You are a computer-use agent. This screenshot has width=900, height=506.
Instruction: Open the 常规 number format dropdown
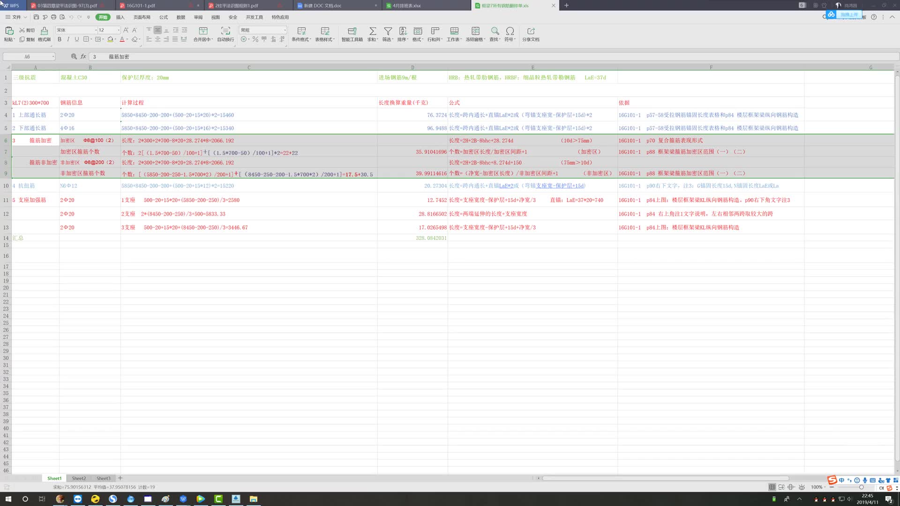284,30
